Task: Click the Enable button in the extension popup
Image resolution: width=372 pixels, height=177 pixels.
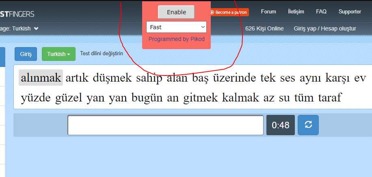Action: coord(176,12)
